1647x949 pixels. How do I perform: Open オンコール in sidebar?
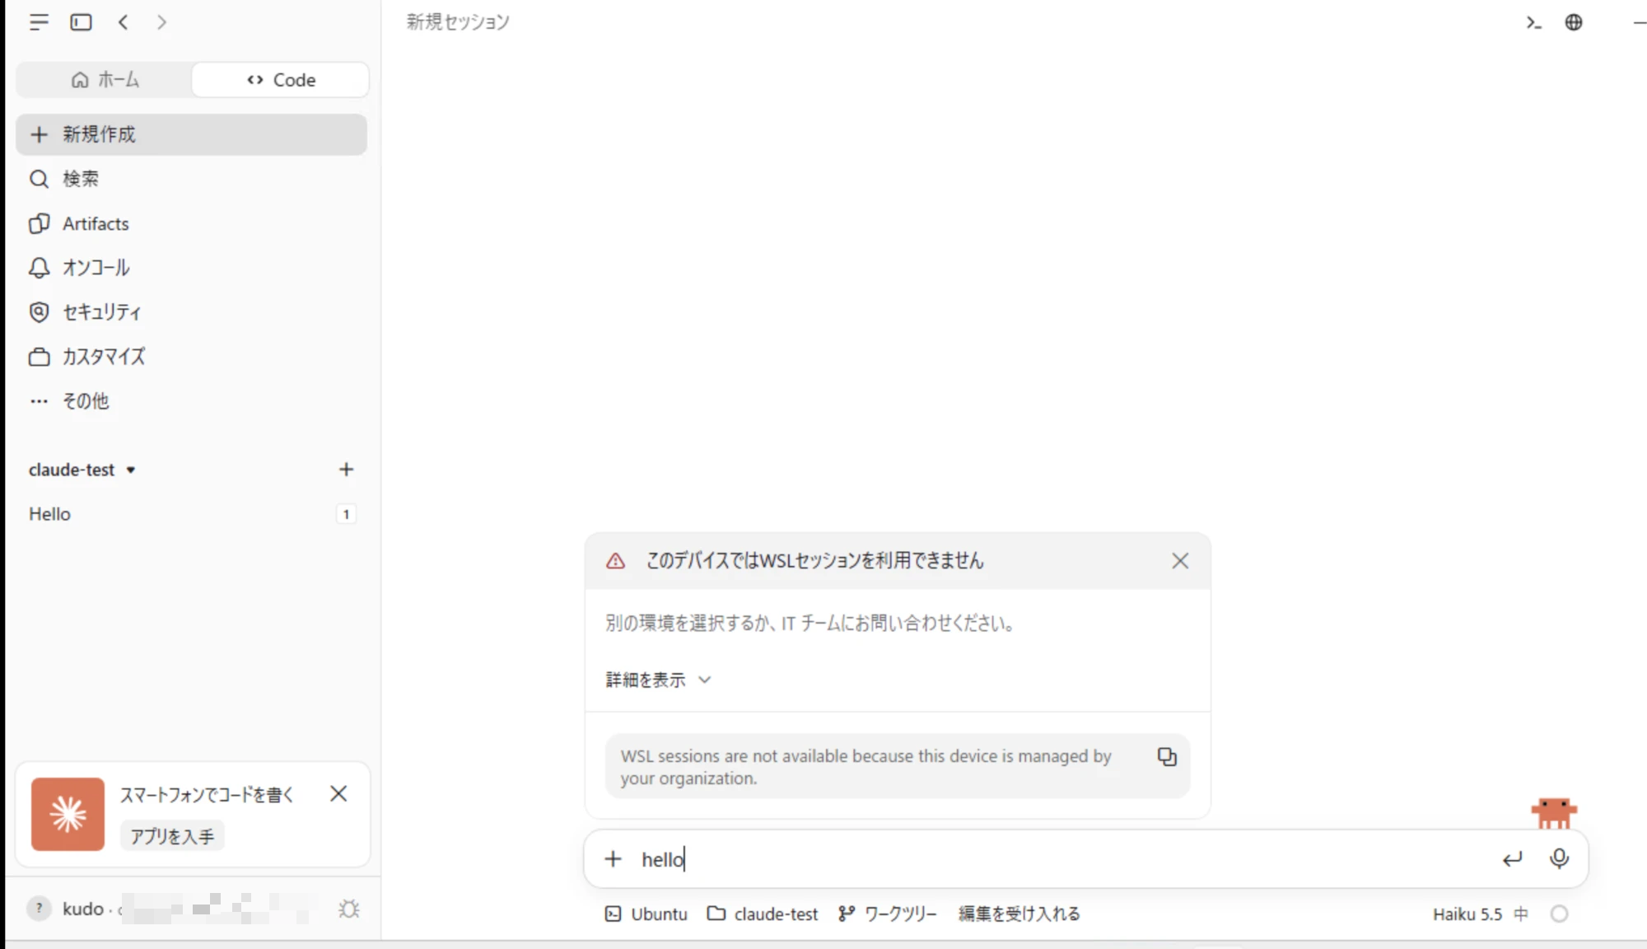(x=191, y=268)
